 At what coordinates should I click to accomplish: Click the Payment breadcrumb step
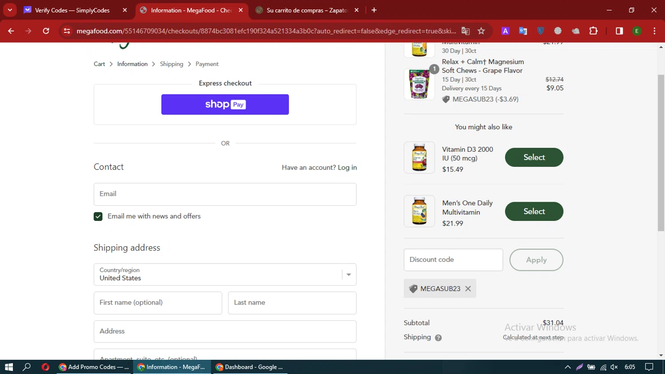tap(207, 64)
